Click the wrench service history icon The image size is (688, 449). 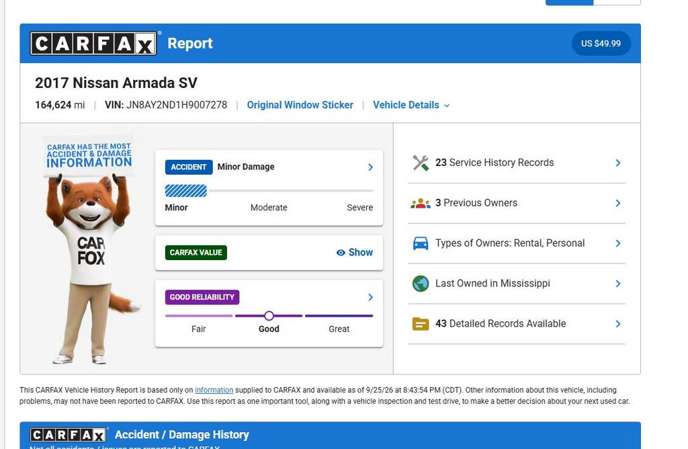[x=421, y=163]
